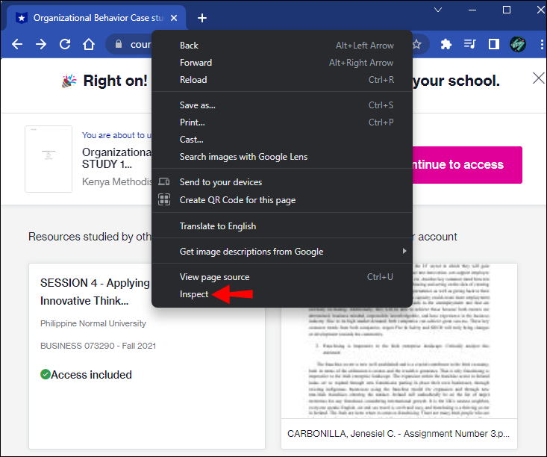This screenshot has height=457, width=547.
Task: Click the browser forward arrow
Action: pos(41,44)
